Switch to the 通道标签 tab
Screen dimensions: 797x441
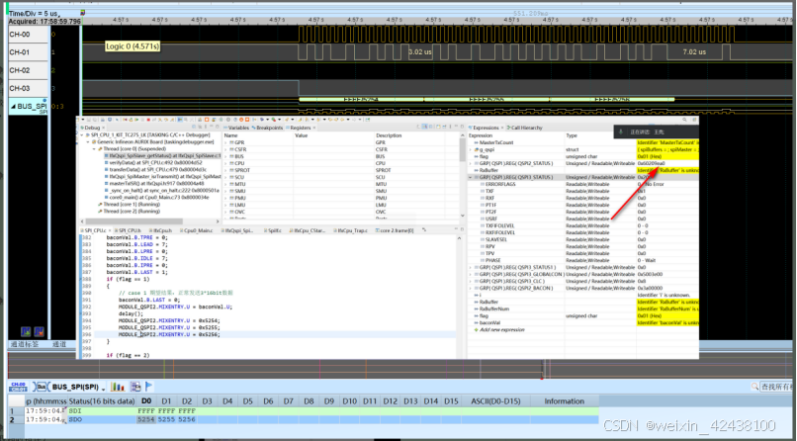(x=25, y=344)
